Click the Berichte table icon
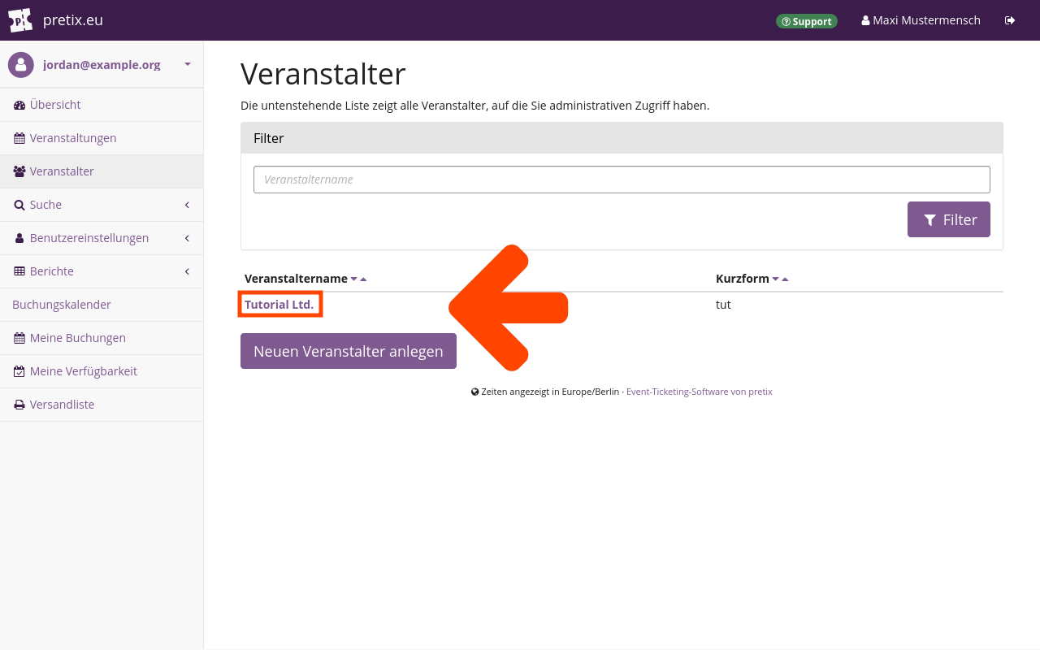This screenshot has width=1040, height=650. coord(19,271)
